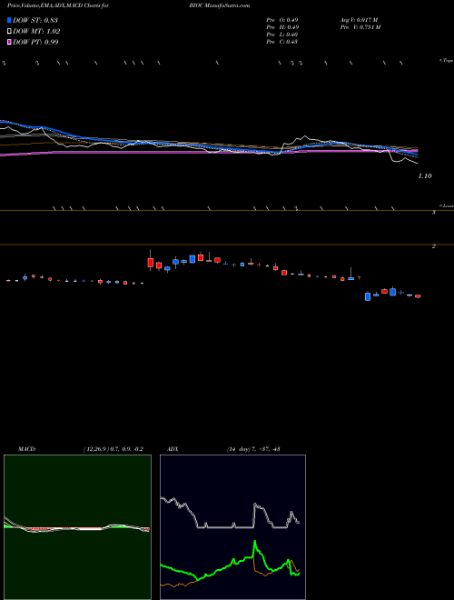454x600 pixels.
Task: Click the MACD '(12,26,9) 0.7, 0.9, -0.2' values
Action: point(113,449)
